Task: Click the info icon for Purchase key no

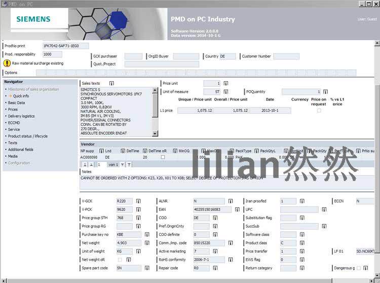Action: coord(147,234)
